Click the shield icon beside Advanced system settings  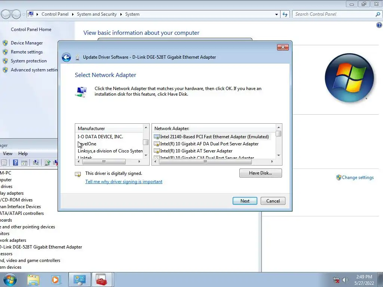5,70
